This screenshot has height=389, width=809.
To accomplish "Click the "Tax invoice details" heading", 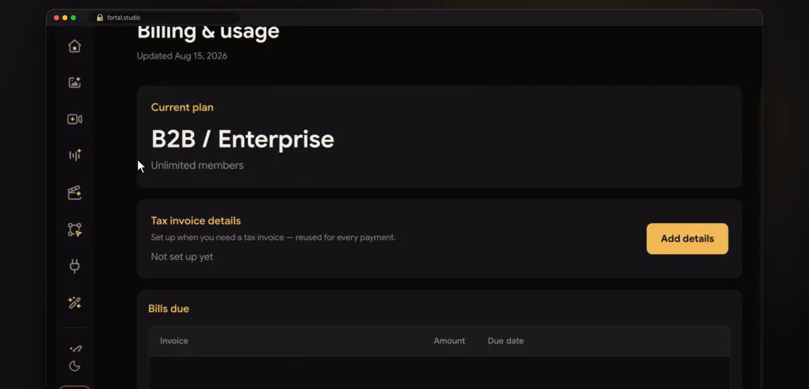I will click(x=196, y=221).
